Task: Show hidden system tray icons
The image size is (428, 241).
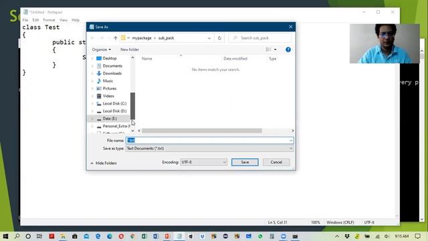Action: point(337,236)
